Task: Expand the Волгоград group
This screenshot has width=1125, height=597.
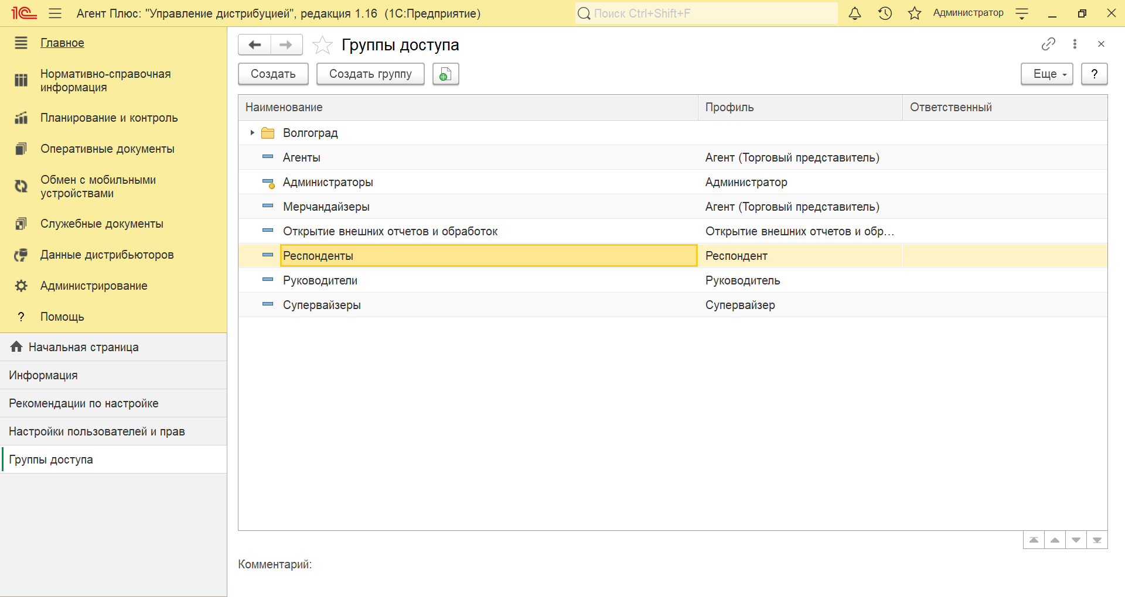Action: 252,133
